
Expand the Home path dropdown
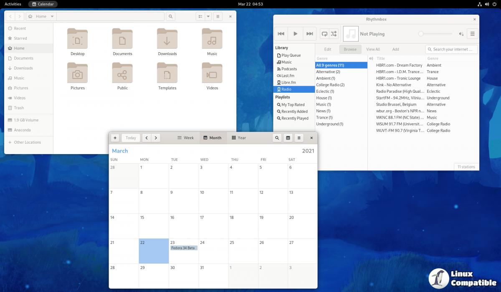pyautogui.click(x=52, y=16)
